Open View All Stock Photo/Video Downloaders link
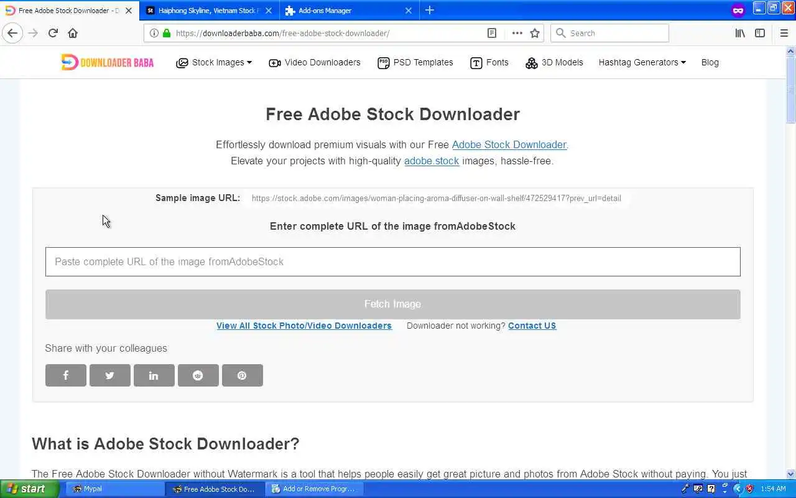The width and height of the screenshot is (796, 498). click(304, 326)
